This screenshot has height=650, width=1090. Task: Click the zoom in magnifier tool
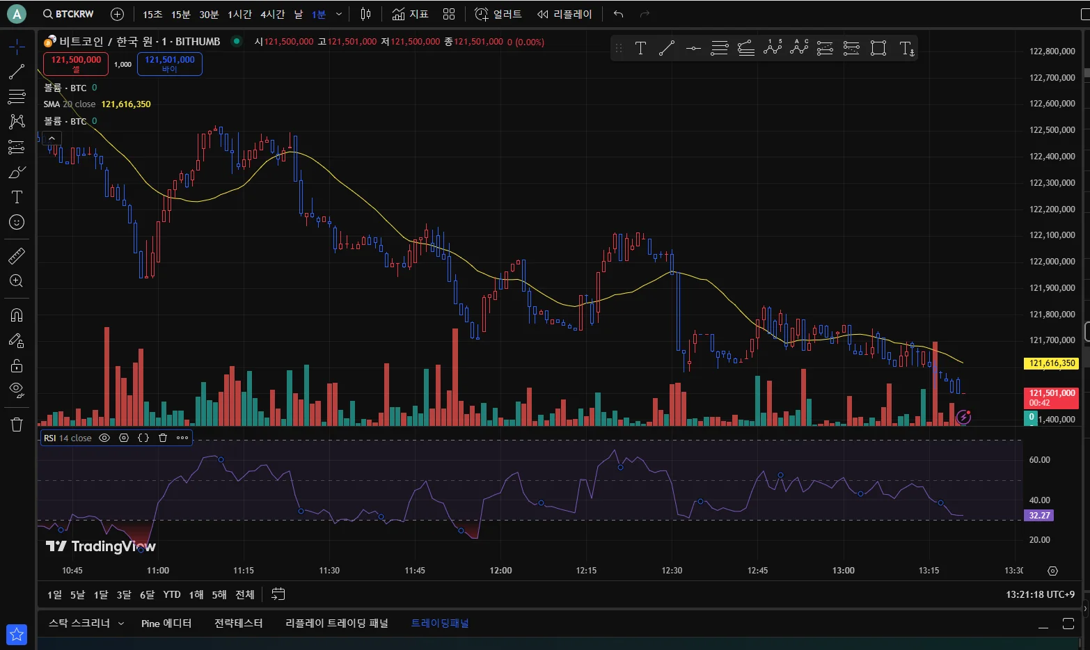[x=17, y=281]
